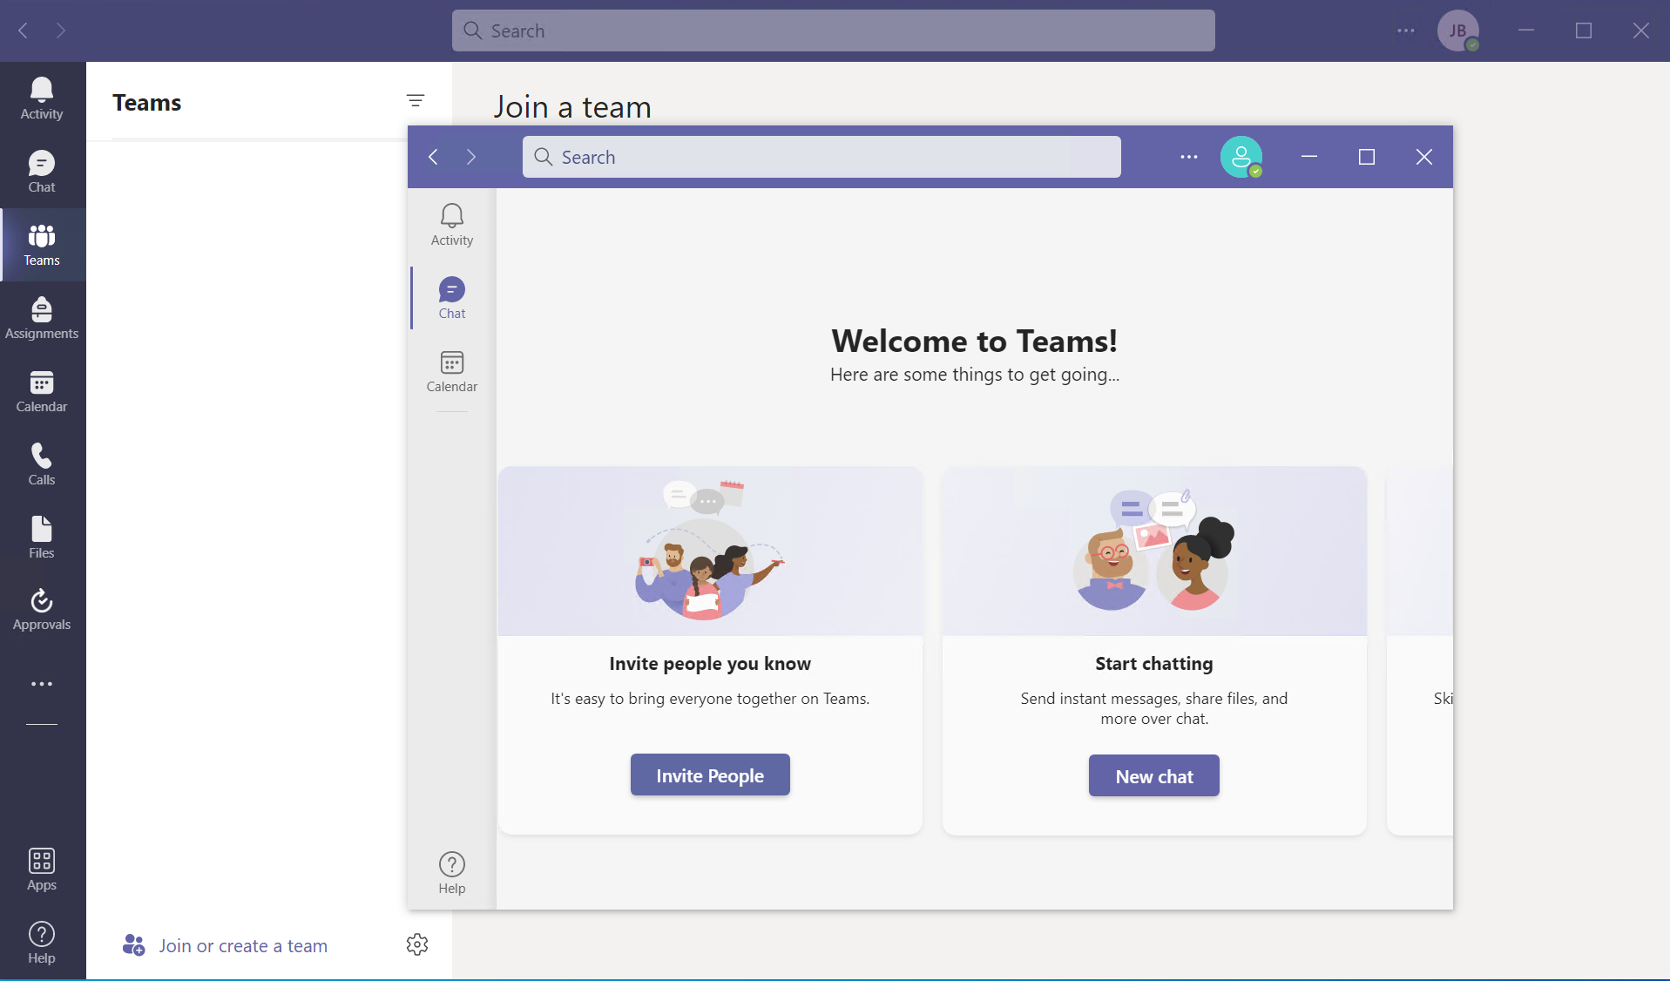Open the filter in the Teams panel
Image resolution: width=1670 pixels, height=981 pixels.
pyautogui.click(x=416, y=101)
